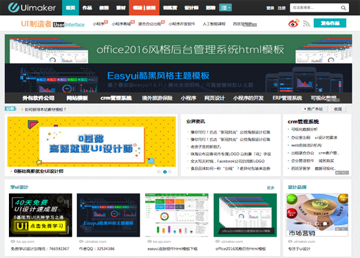Click crm管理系统 in the dark ad bar
This screenshot has width=360, height=258.
pyautogui.click(x=116, y=98)
